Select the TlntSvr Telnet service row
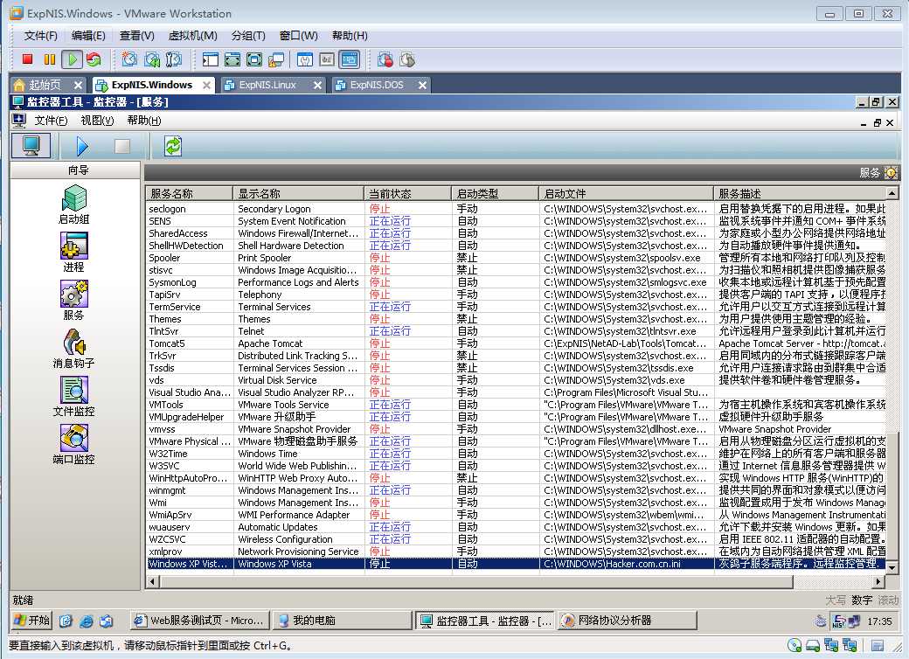909x659 pixels. pyautogui.click(x=516, y=331)
